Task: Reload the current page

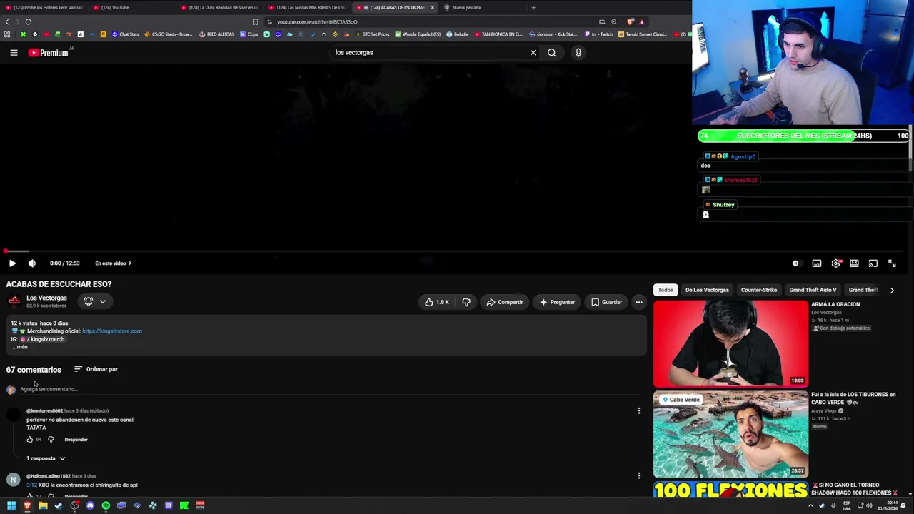Action: [x=29, y=21]
